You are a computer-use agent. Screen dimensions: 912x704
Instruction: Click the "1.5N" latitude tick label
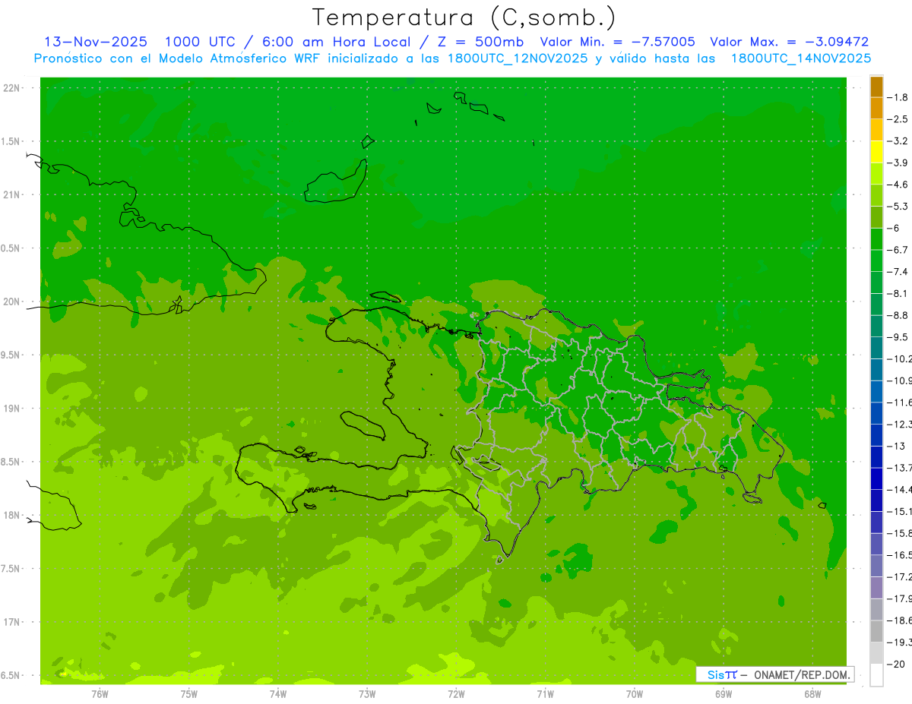[x=10, y=141]
